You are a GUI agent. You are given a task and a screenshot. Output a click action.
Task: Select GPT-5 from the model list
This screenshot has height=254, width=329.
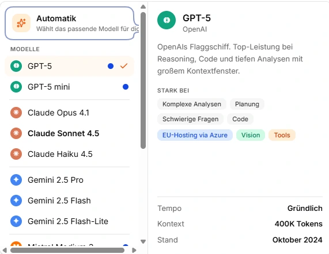pyautogui.click(x=69, y=66)
